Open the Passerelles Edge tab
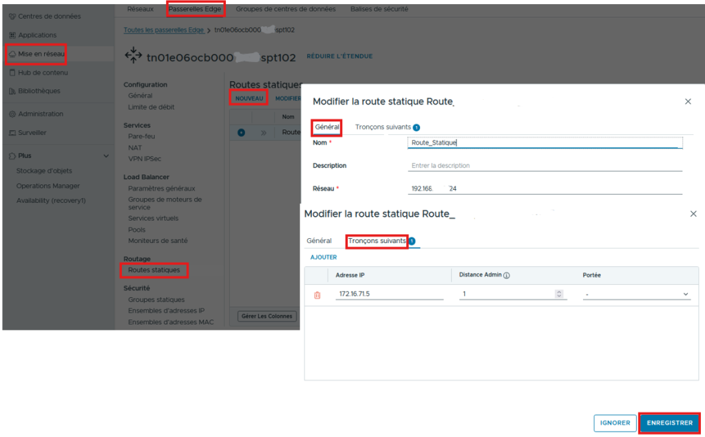705x437 pixels. (195, 10)
